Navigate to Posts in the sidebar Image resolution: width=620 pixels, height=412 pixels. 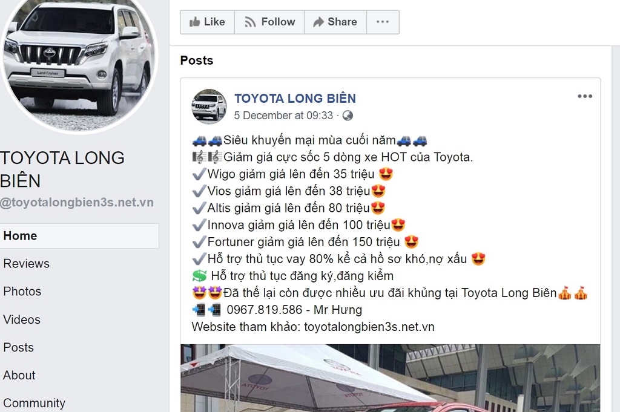click(19, 347)
